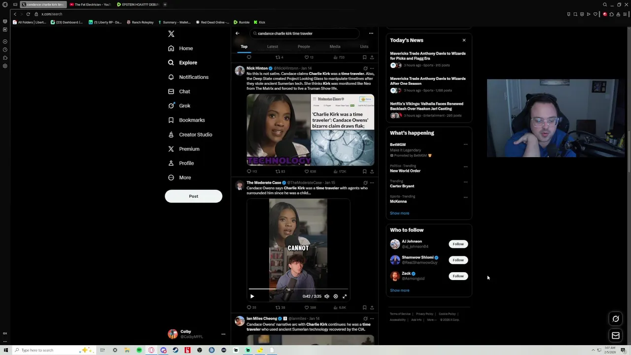Play the Candace Owens video

[x=252, y=296]
